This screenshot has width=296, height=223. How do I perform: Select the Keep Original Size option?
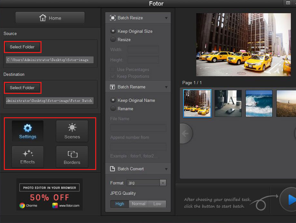point(113,31)
